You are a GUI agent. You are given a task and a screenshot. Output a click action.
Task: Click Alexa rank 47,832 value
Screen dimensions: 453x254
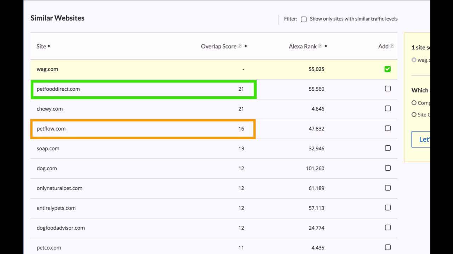tap(316, 128)
